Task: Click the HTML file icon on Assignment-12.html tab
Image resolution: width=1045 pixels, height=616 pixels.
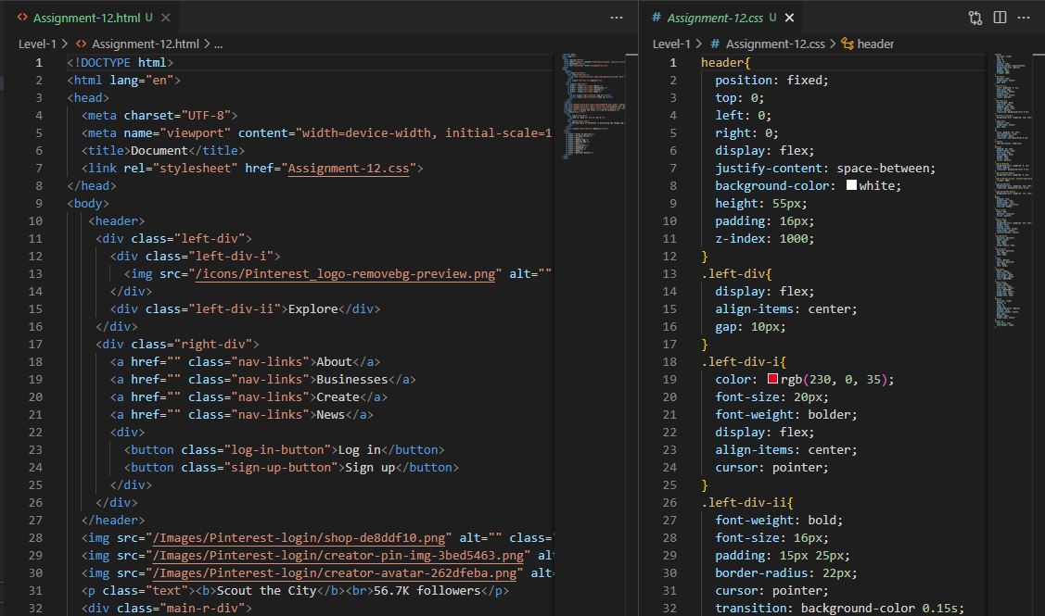Action: click(22, 18)
